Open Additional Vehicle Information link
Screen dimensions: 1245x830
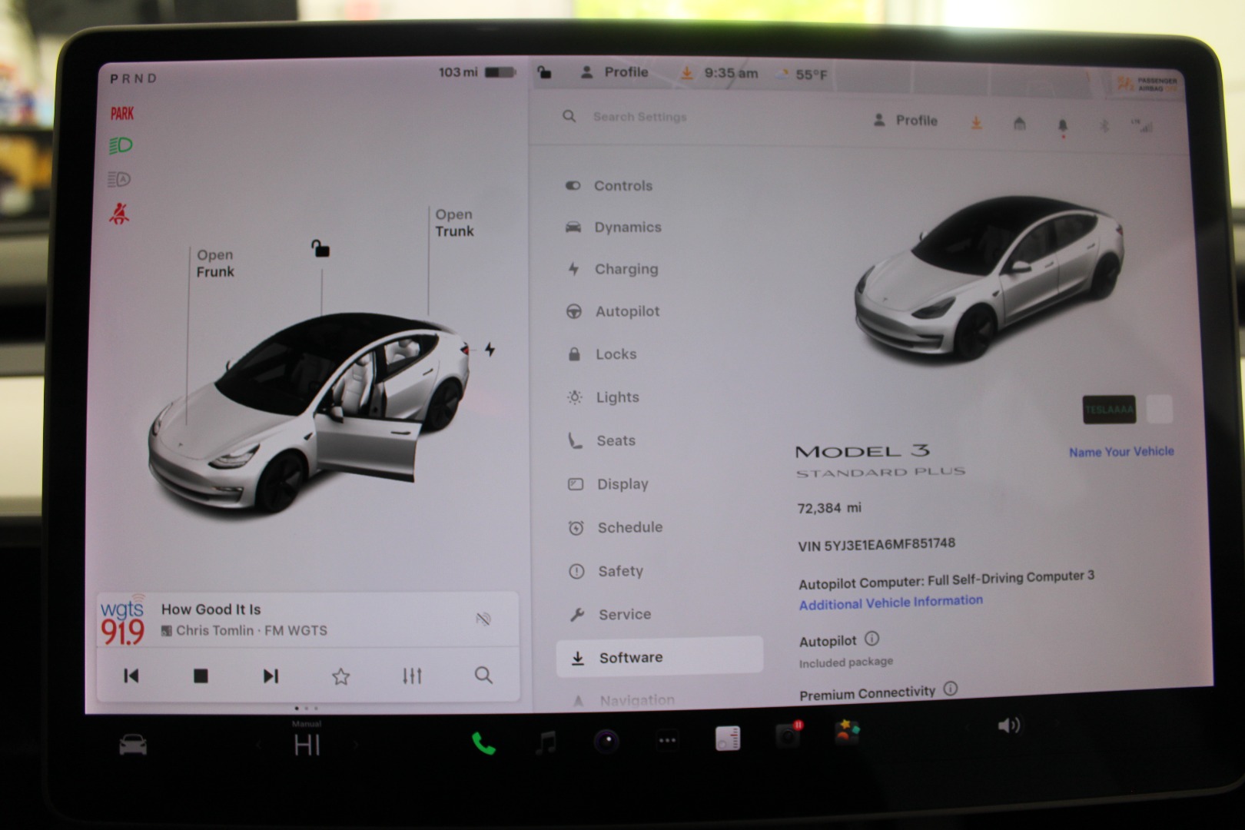tap(891, 603)
